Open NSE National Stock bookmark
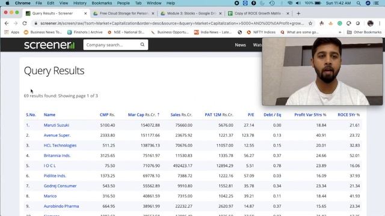The width and height of the screenshot is (385, 216). coord(126,32)
